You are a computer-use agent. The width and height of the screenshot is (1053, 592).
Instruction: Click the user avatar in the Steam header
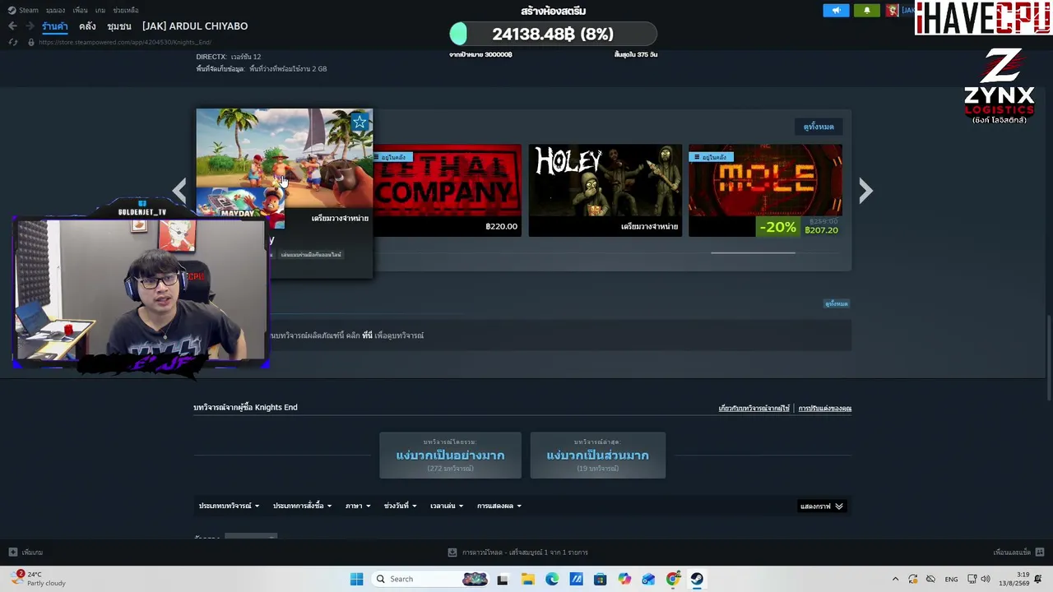(x=892, y=11)
